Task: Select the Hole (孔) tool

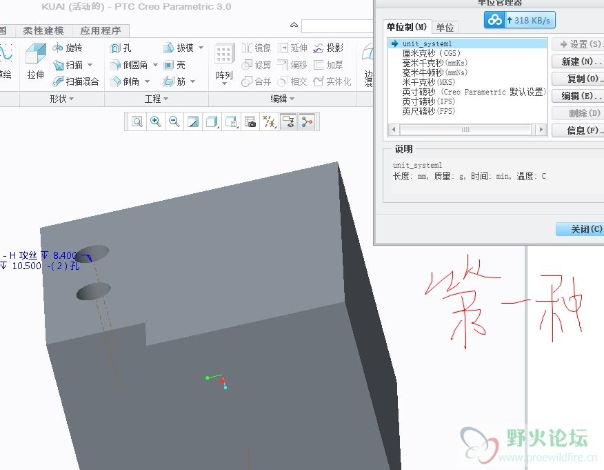Action: (121, 48)
